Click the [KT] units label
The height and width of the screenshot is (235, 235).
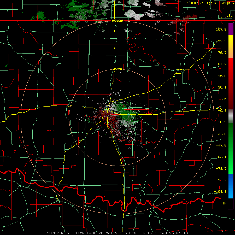[x=223, y=18]
